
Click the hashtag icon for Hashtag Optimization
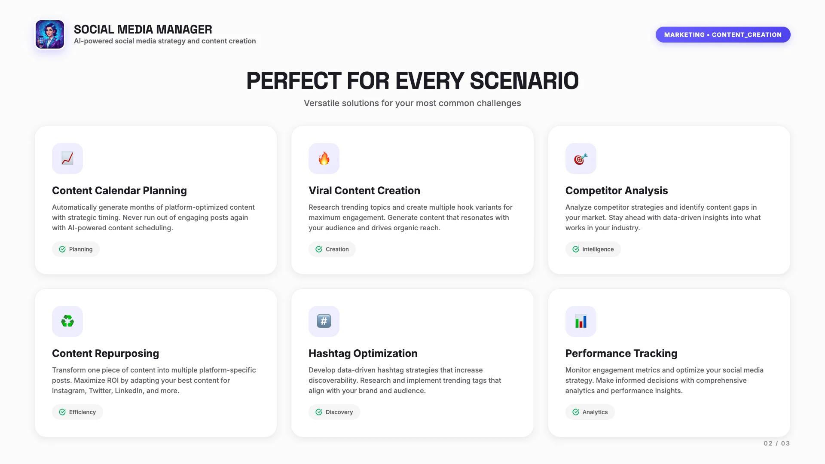(x=324, y=321)
